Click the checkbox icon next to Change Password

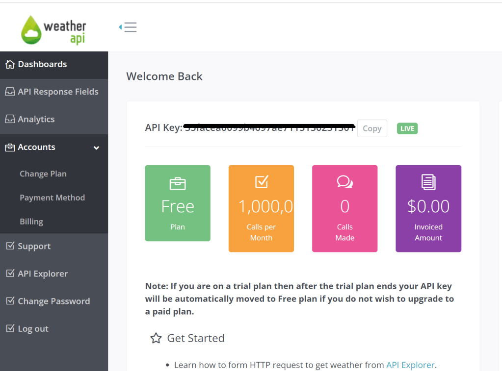click(10, 301)
